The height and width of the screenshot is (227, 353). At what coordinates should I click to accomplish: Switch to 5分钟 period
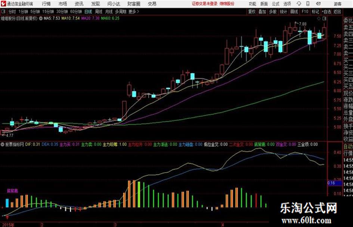click(x=35, y=12)
